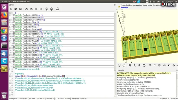Image resolution: width=178 pixels, height=100 pixels.
Task: Click commented line 328 with n=4
Action: point(35,90)
